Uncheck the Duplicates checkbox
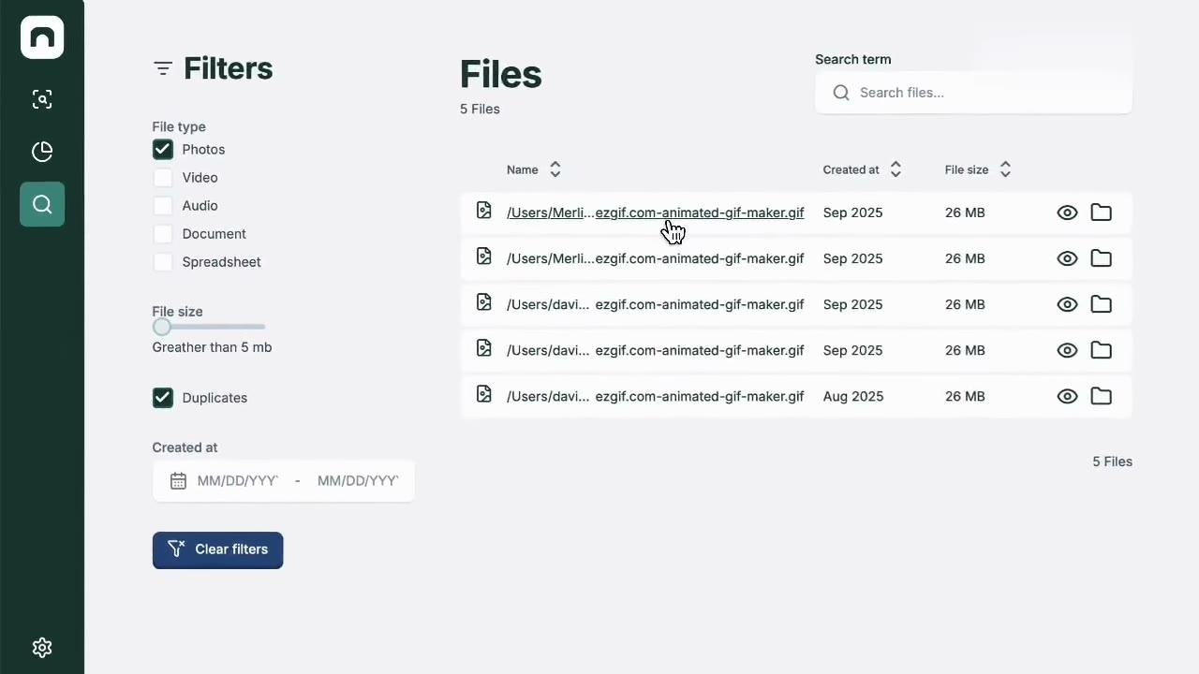The width and height of the screenshot is (1199, 674). (x=163, y=398)
